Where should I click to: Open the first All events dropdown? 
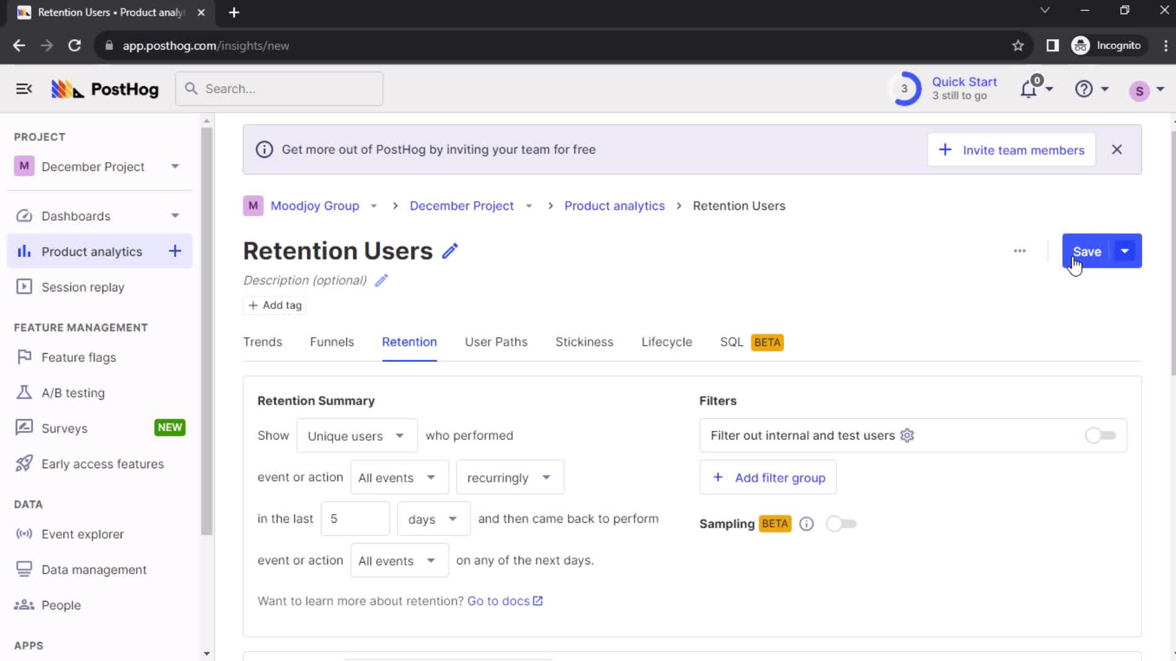[x=399, y=477]
